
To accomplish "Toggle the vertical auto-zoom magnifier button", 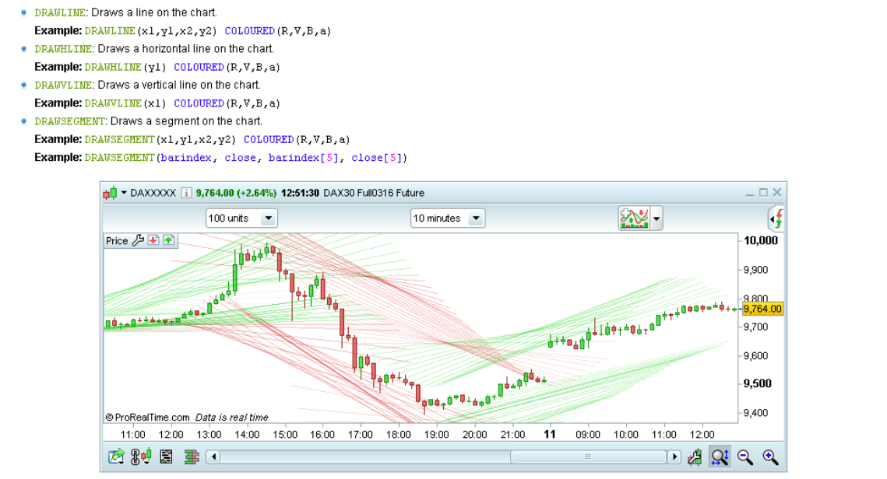I will point(720,457).
